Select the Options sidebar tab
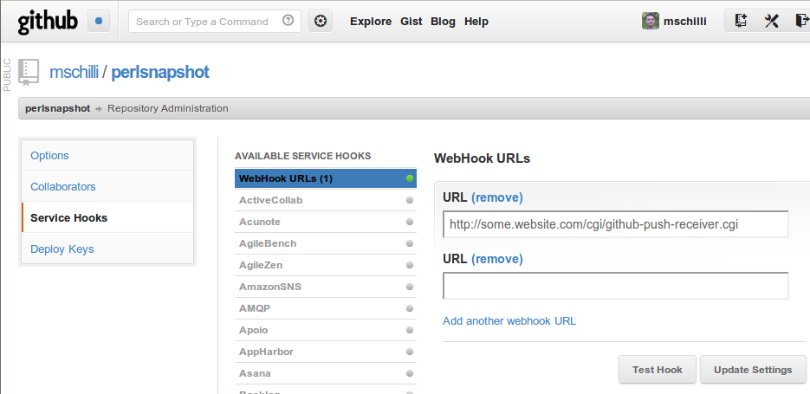 coord(107,155)
